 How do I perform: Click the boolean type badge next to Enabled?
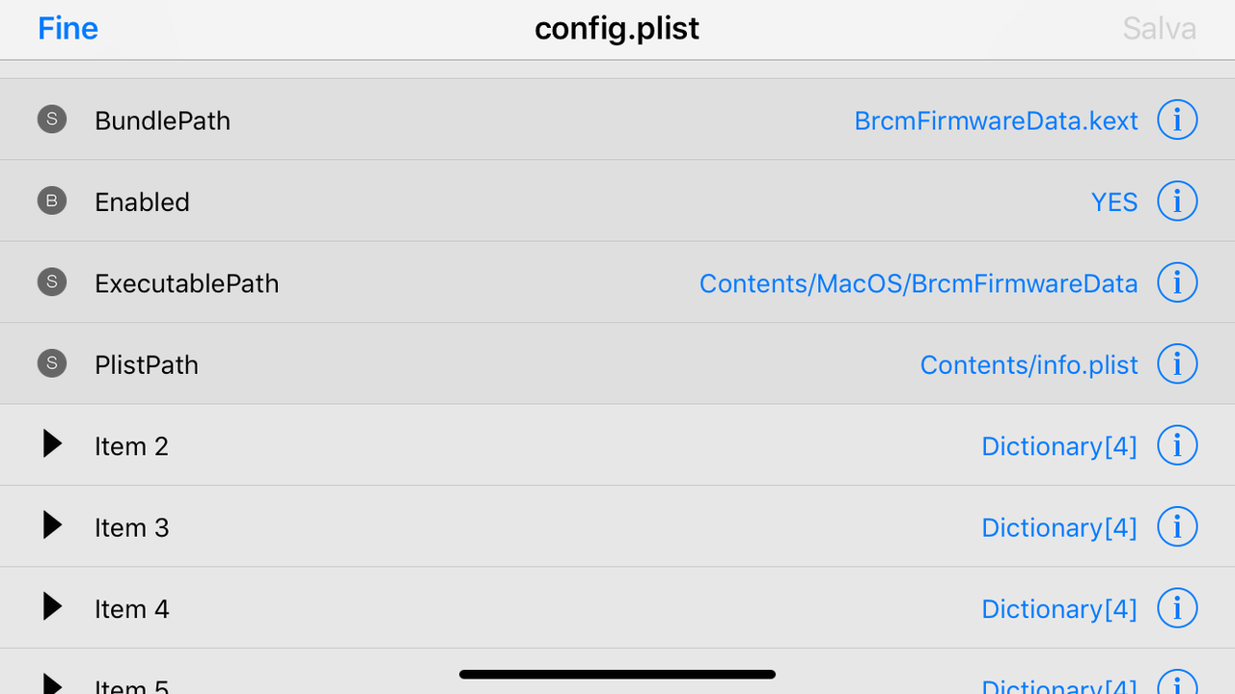[x=52, y=201]
